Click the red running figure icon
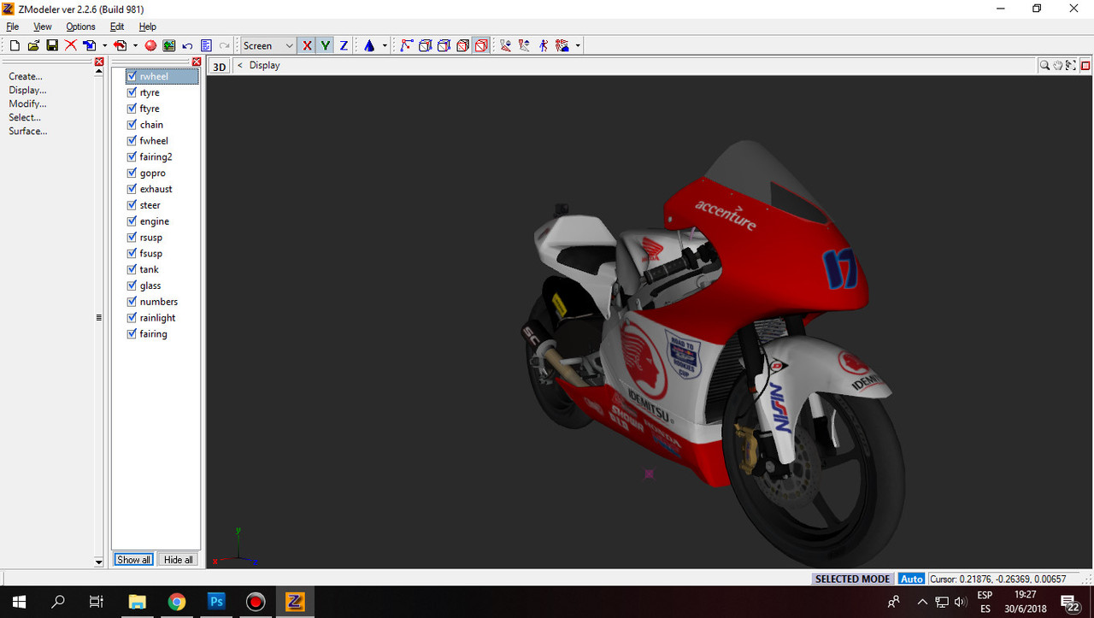The height and width of the screenshot is (618, 1094). (543, 45)
